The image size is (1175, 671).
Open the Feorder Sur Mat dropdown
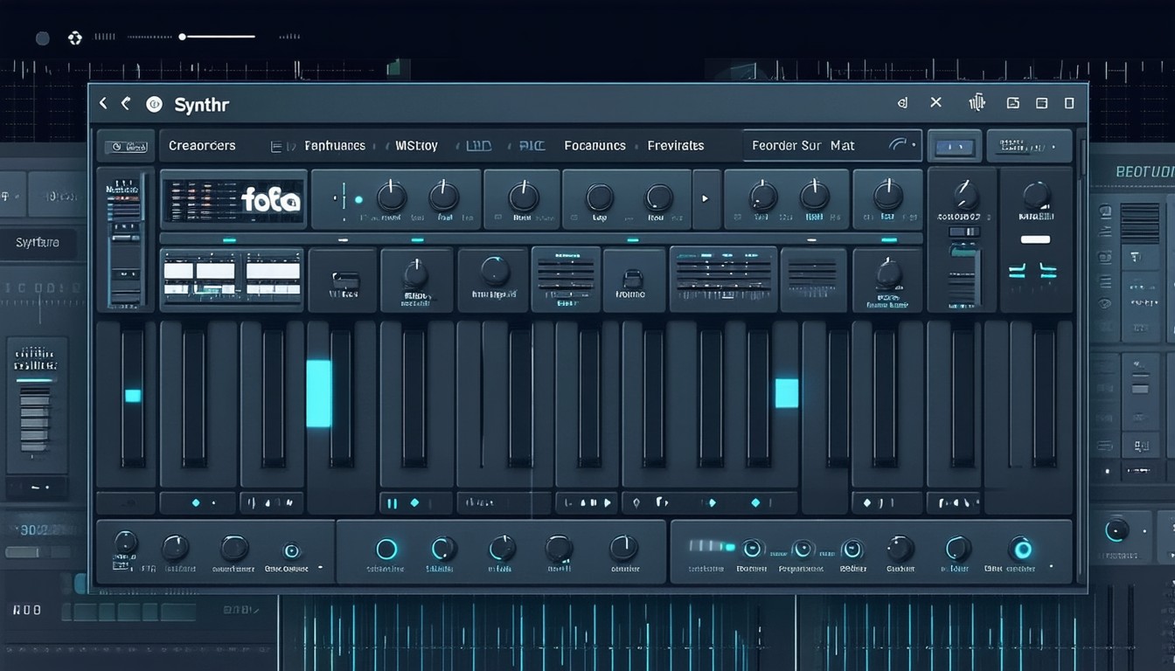pos(831,146)
